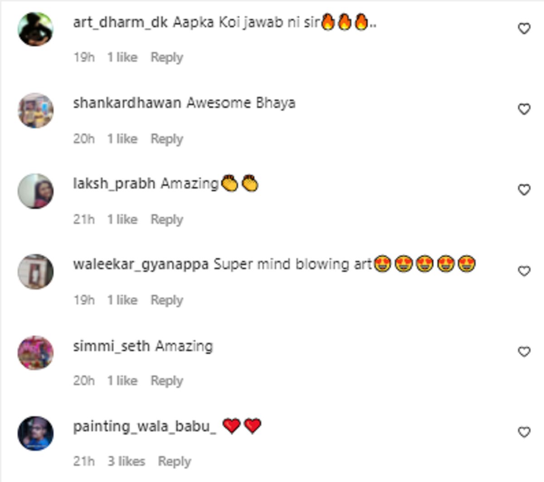Open the laksh_prabh username link
Viewport: 544px width, 482px height.
(x=114, y=183)
